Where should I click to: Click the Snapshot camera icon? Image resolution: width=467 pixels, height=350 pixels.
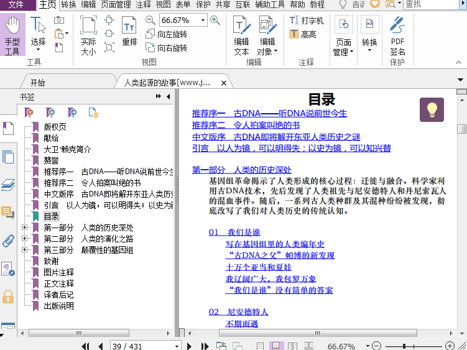pos(59,20)
